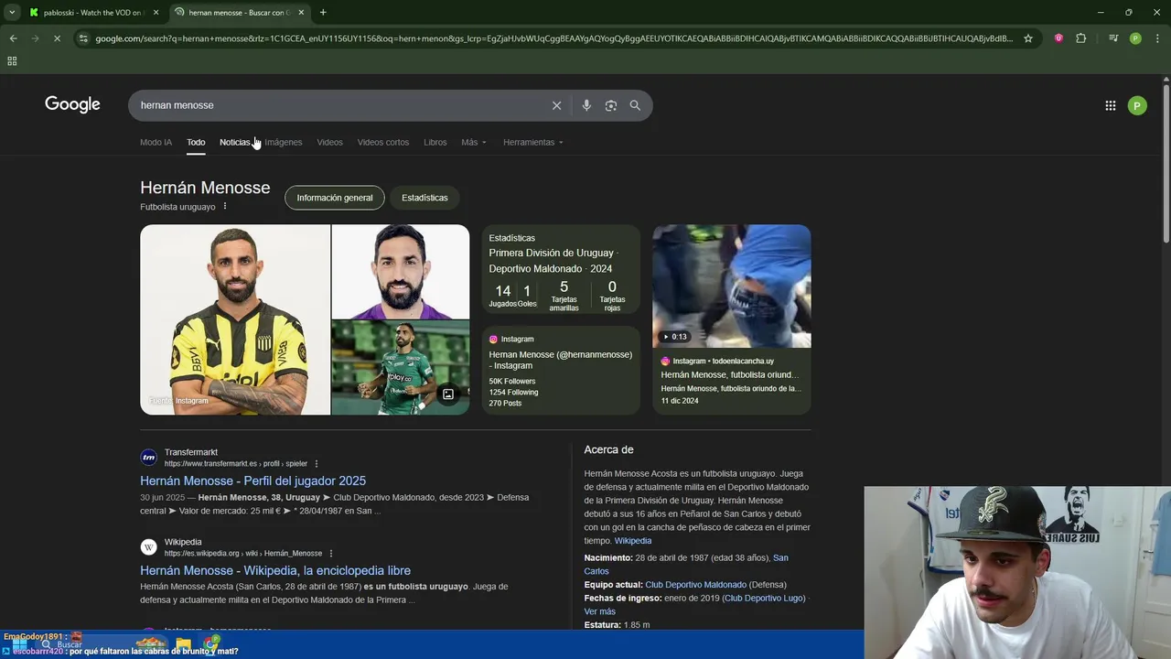Open the Chrome profile avatar in toolbar
The width and height of the screenshot is (1171, 659).
[1135, 38]
